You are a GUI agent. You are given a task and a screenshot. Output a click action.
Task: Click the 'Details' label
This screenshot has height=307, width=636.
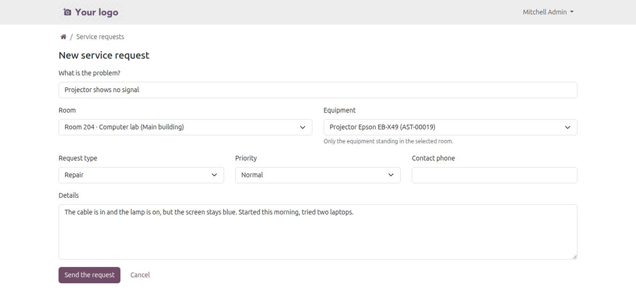pyautogui.click(x=69, y=195)
